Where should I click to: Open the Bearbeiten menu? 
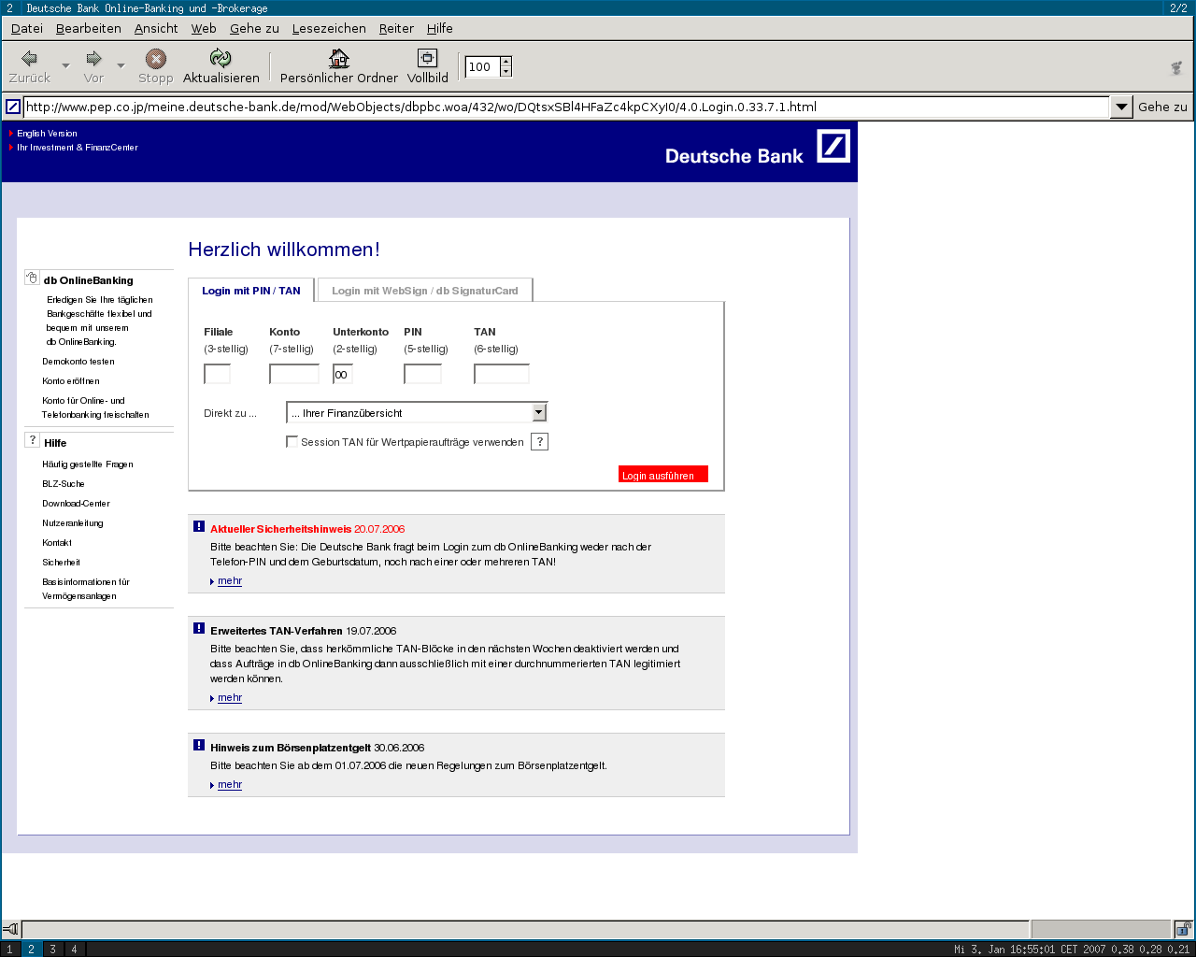click(89, 28)
